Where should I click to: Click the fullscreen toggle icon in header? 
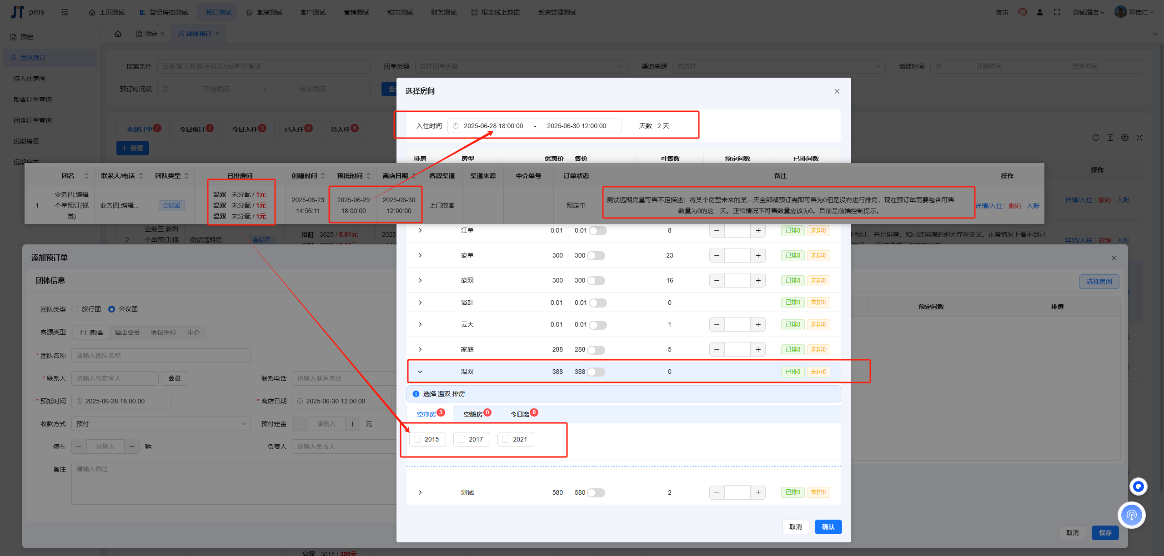pos(1057,12)
